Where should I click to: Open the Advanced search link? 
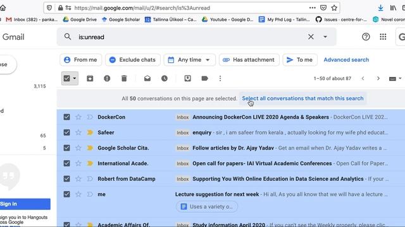346,60
